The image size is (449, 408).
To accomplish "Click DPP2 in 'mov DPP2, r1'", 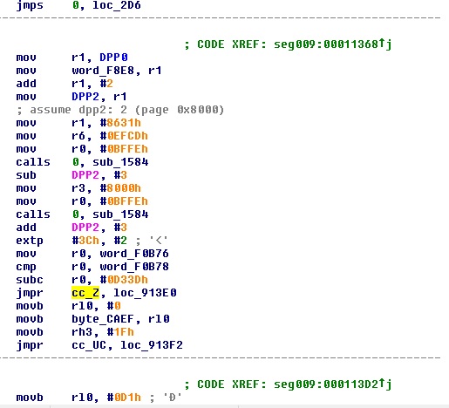I will tap(85, 97).
